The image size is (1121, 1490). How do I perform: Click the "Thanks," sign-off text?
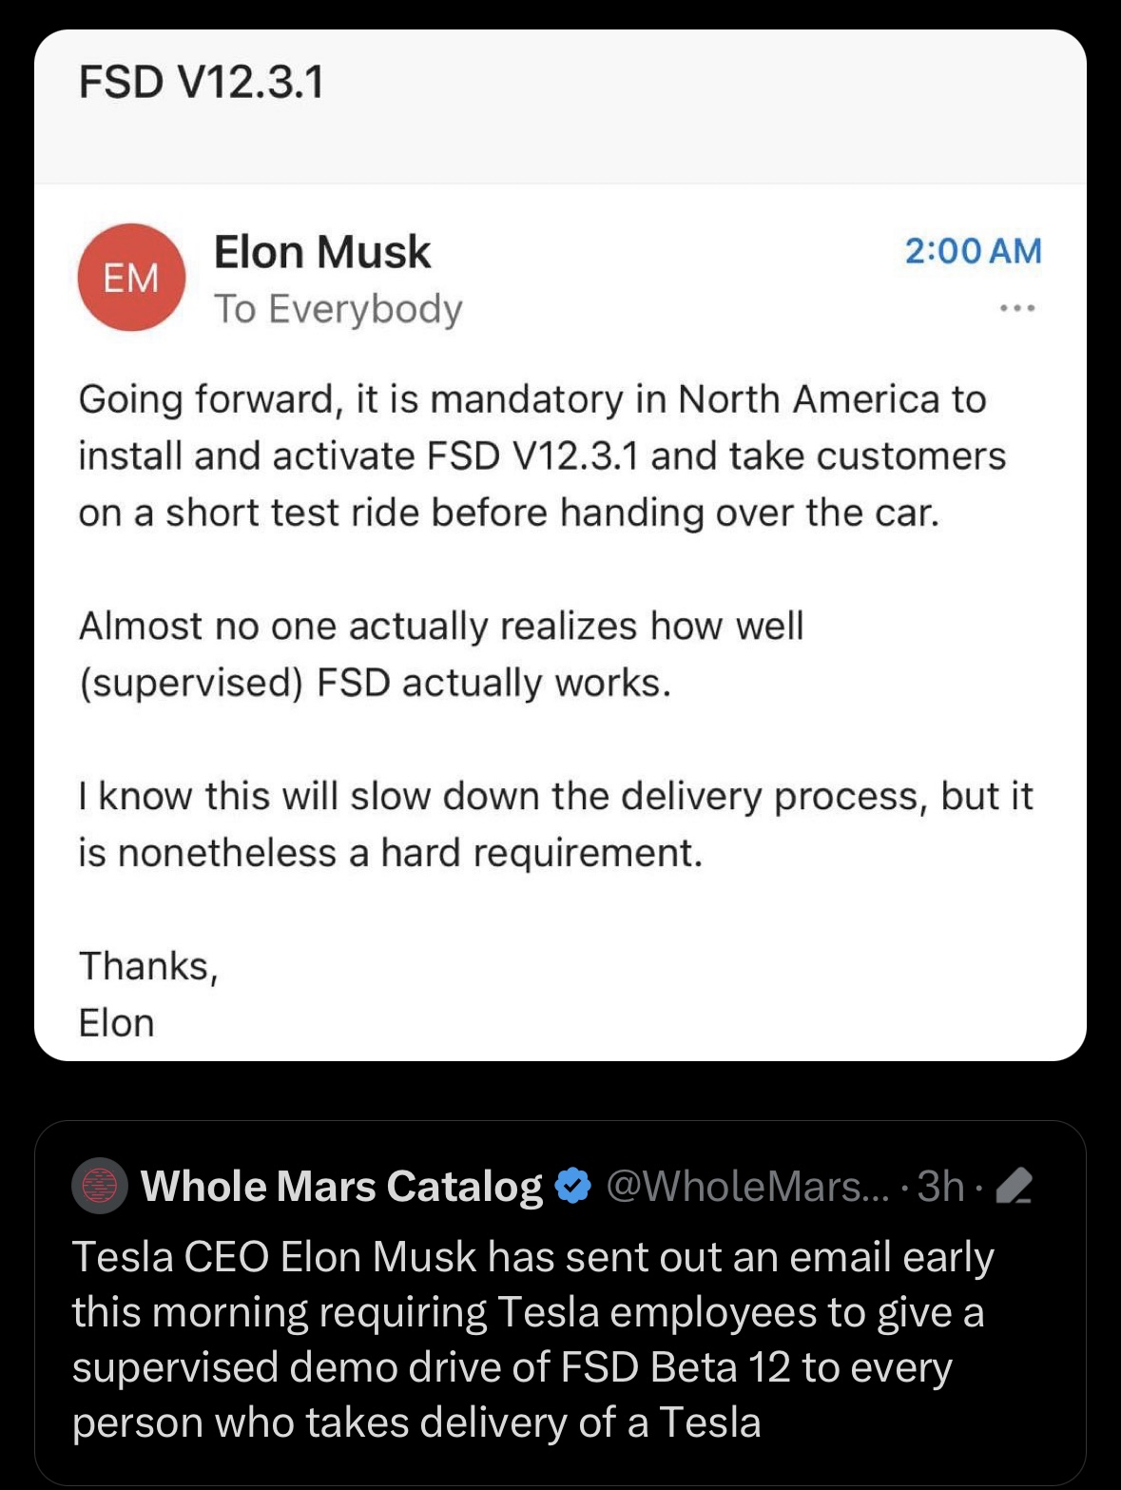(x=148, y=966)
